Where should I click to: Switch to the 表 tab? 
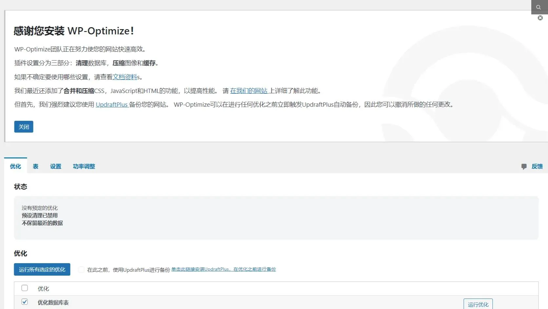pyautogui.click(x=35, y=166)
